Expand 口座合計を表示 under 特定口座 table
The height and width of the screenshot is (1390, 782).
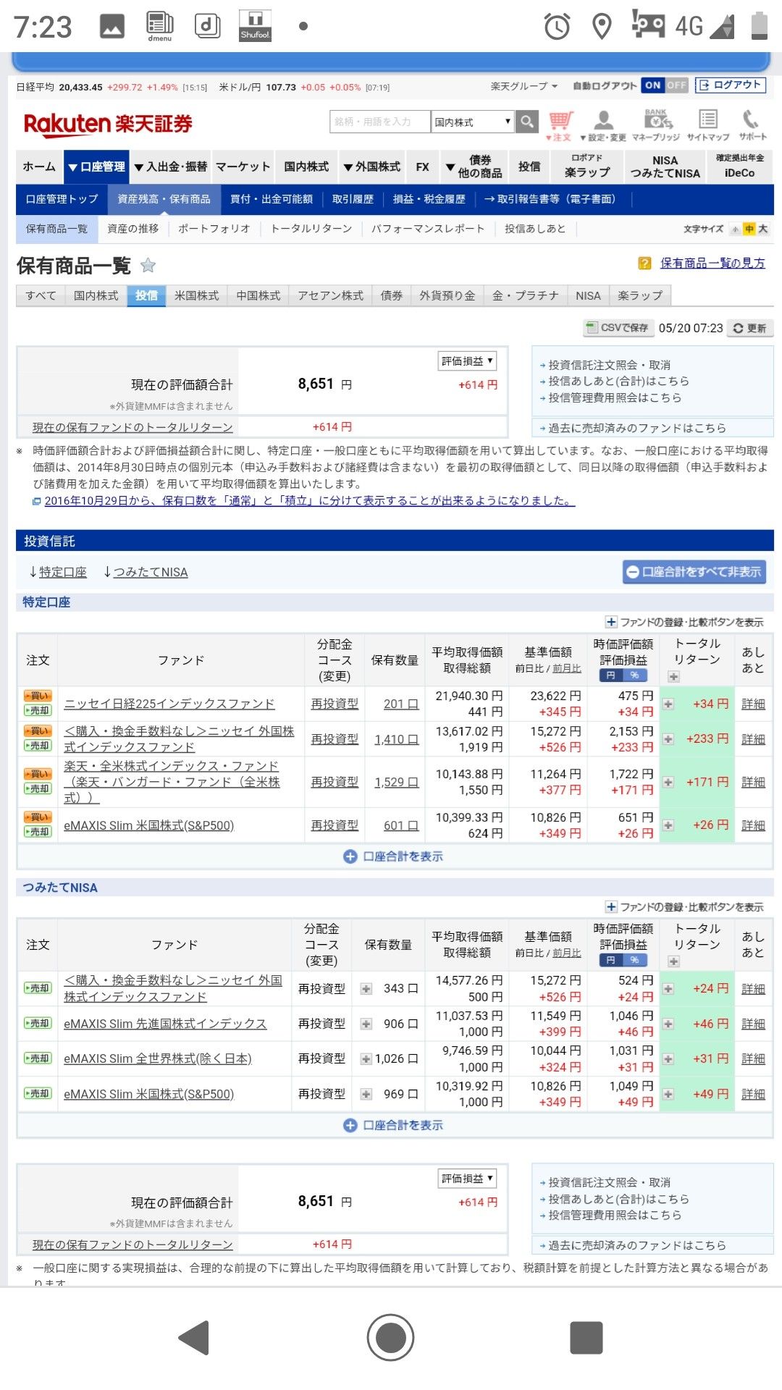click(394, 856)
